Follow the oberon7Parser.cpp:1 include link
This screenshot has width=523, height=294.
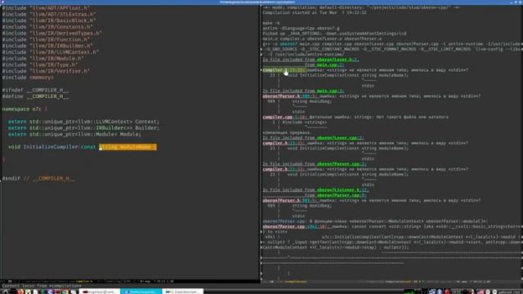pos(342,164)
